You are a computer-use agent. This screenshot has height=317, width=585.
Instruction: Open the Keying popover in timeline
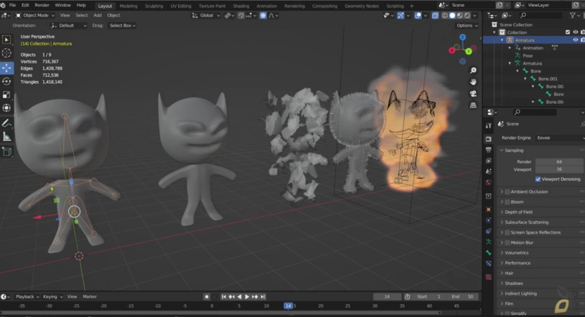pos(53,297)
